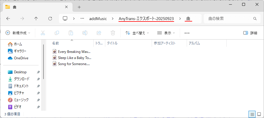
Task: Click media icon of Sleep Like a Baby
Action: coord(54,58)
